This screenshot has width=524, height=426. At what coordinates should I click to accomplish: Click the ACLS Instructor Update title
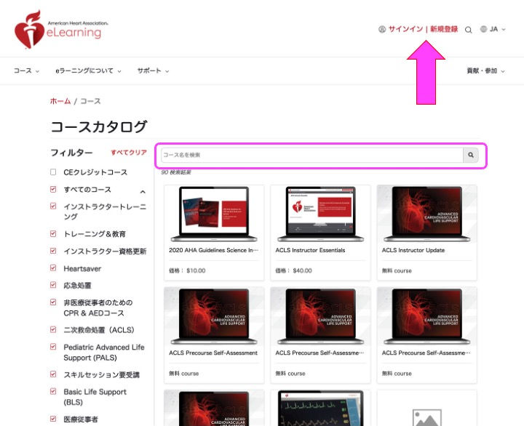coord(413,250)
